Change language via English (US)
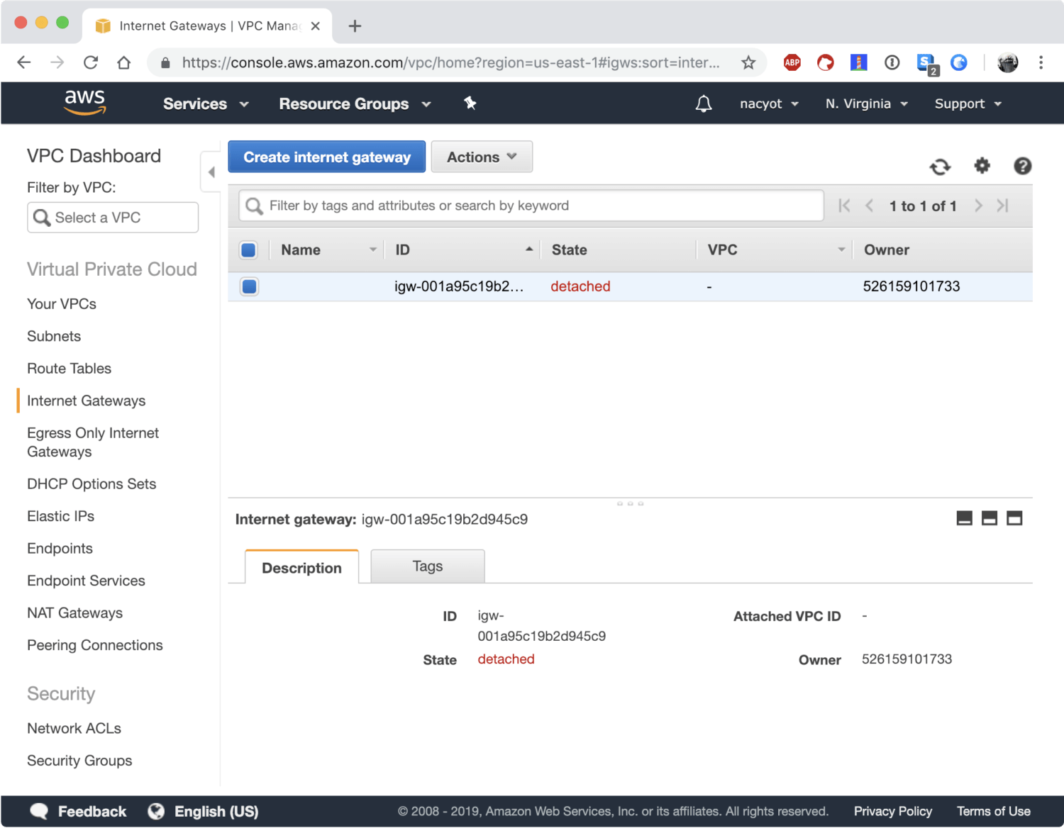The image size is (1064, 828). (x=203, y=812)
